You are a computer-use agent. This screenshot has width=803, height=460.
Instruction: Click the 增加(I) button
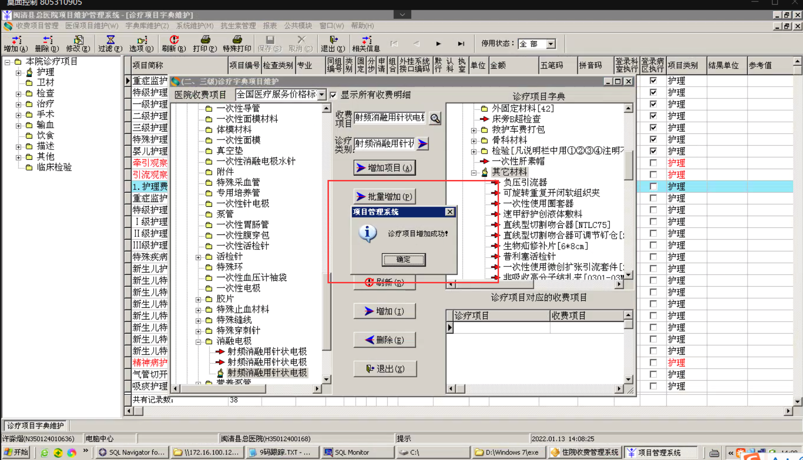coord(384,311)
